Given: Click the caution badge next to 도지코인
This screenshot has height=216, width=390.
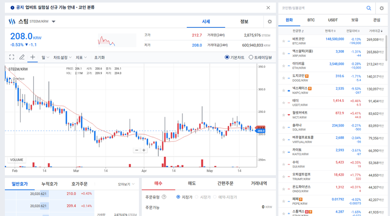Looking at the screenshot, I should pos(307,76).
